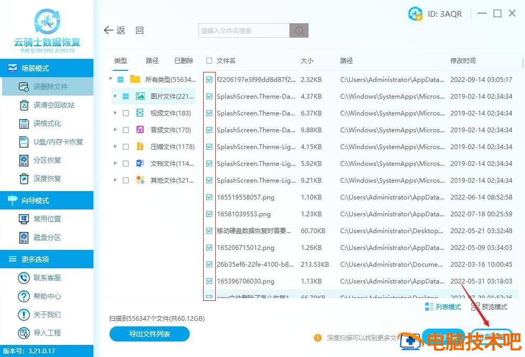
Task: Expand the 文档文件 node
Action: [115, 163]
